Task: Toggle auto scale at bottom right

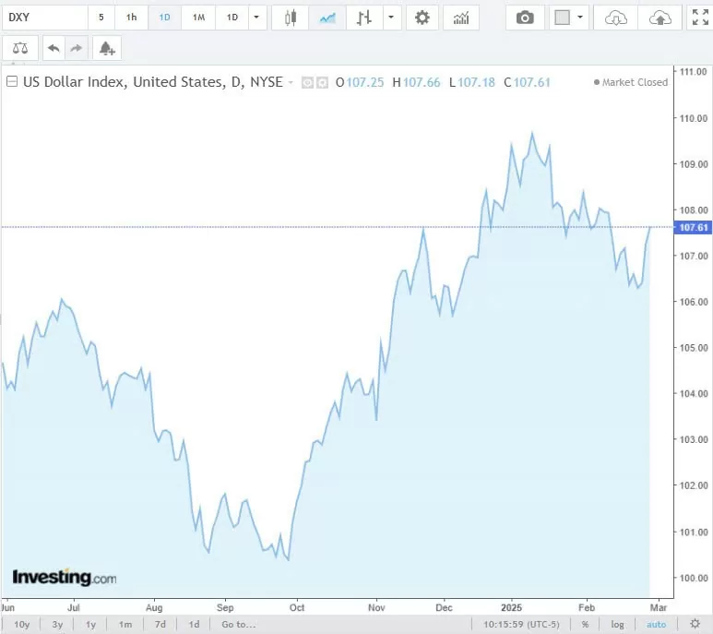Action: [x=656, y=624]
